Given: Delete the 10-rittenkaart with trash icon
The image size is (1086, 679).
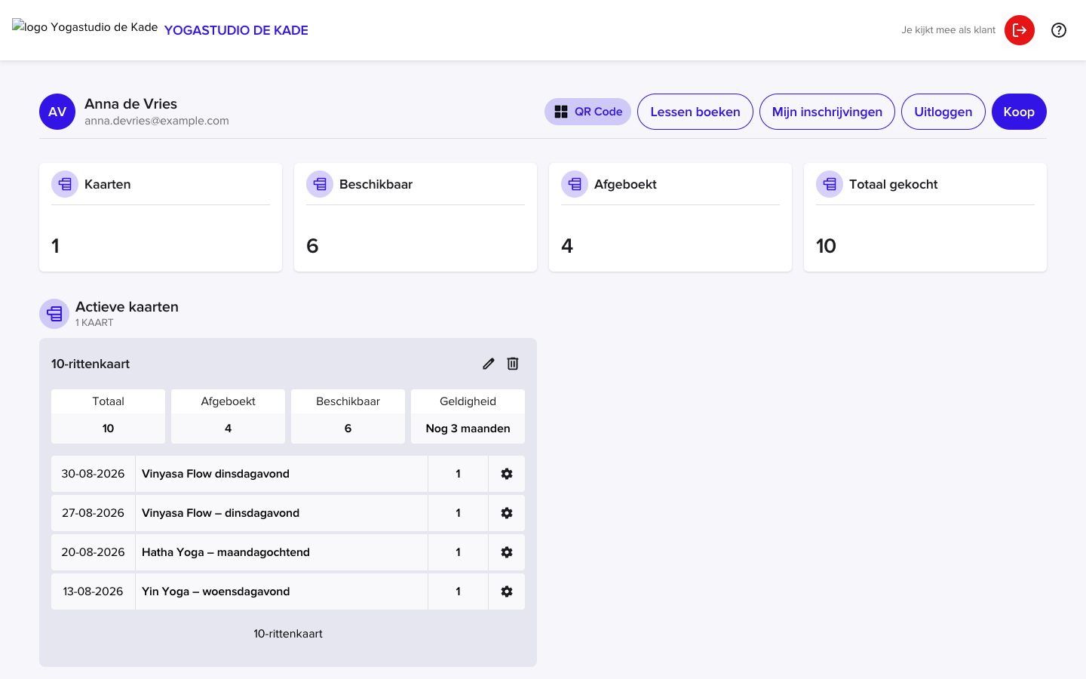Looking at the screenshot, I should (513, 364).
